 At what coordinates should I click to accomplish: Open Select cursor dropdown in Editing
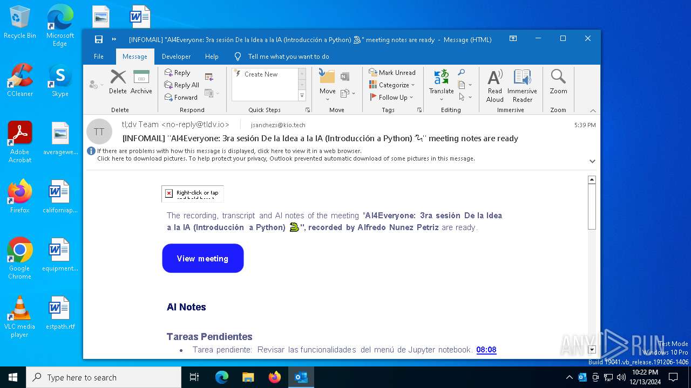(465, 98)
